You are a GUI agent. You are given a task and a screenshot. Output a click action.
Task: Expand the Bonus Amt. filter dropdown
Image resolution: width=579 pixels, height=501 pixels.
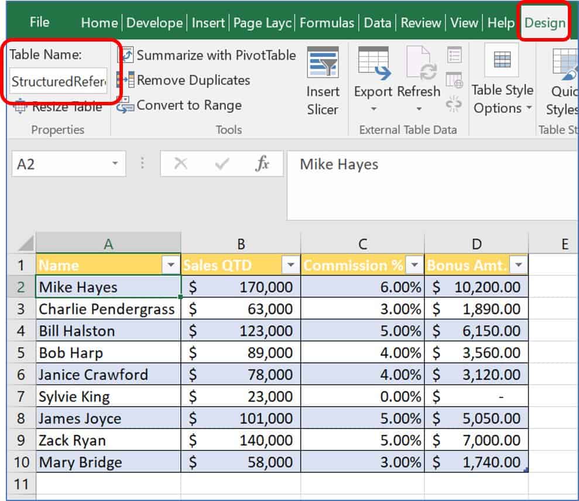[x=518, y=266]
